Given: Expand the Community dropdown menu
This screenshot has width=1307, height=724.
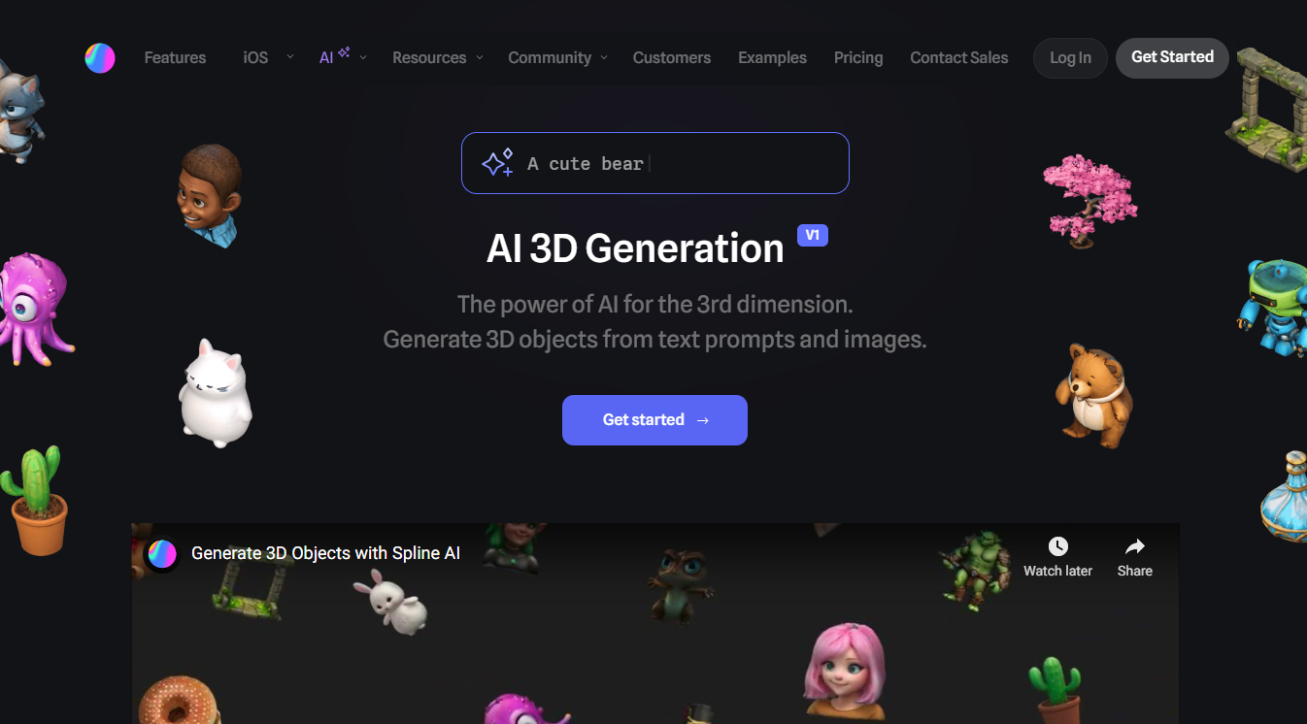Looking at the screenshot, I should [557, 57].
